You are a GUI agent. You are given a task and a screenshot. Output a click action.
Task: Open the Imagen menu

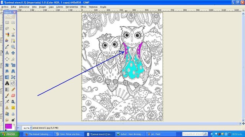pos(42,7)
